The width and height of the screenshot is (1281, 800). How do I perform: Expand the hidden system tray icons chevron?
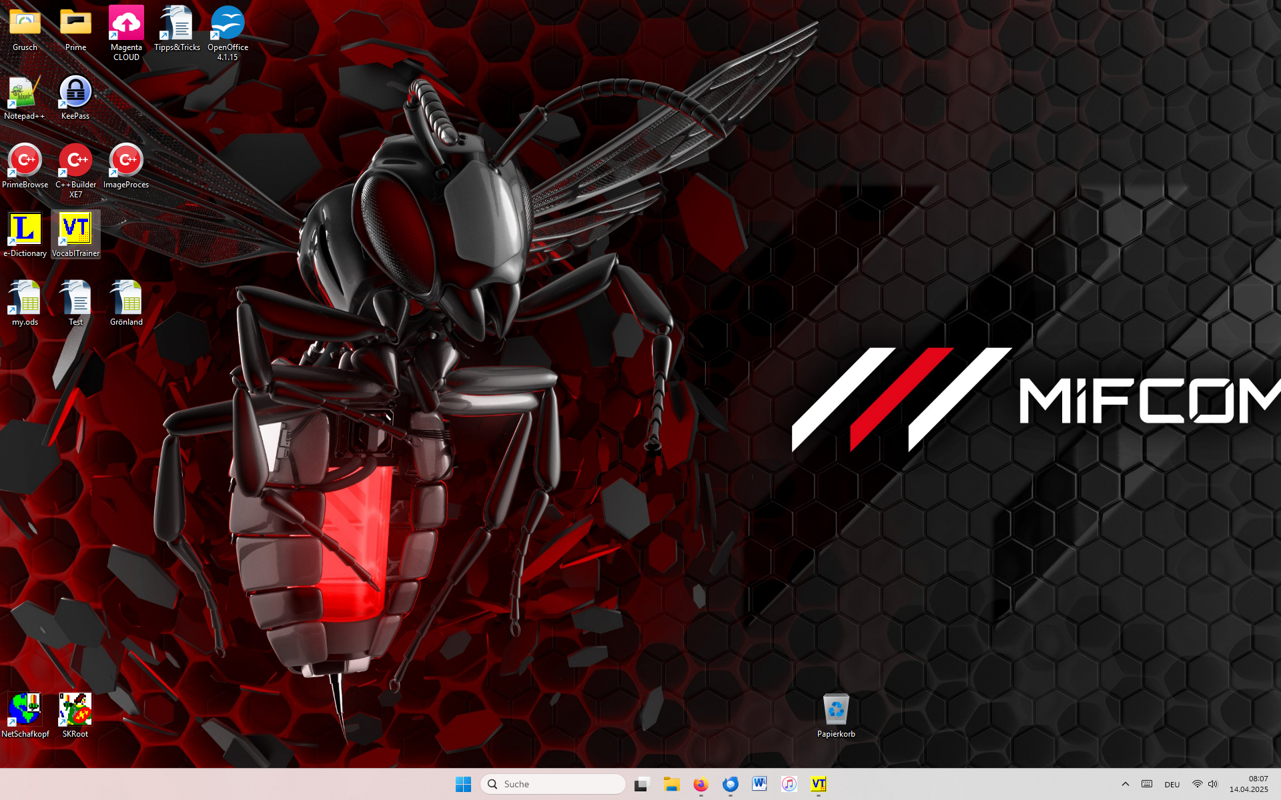(x=1125, y=784)
